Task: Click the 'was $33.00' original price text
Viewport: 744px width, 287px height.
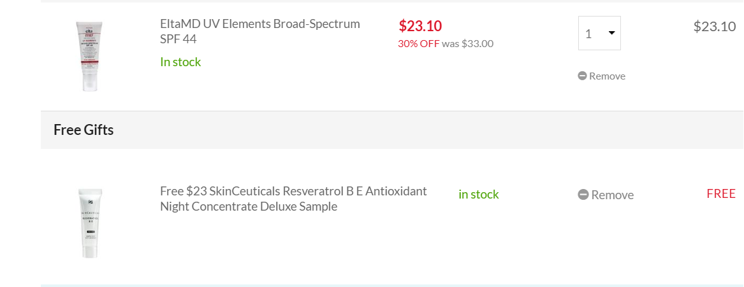Action: pos(467,44)
